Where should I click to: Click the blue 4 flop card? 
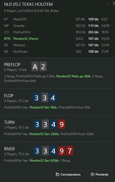pyautogui.click(x=53, y=97)
